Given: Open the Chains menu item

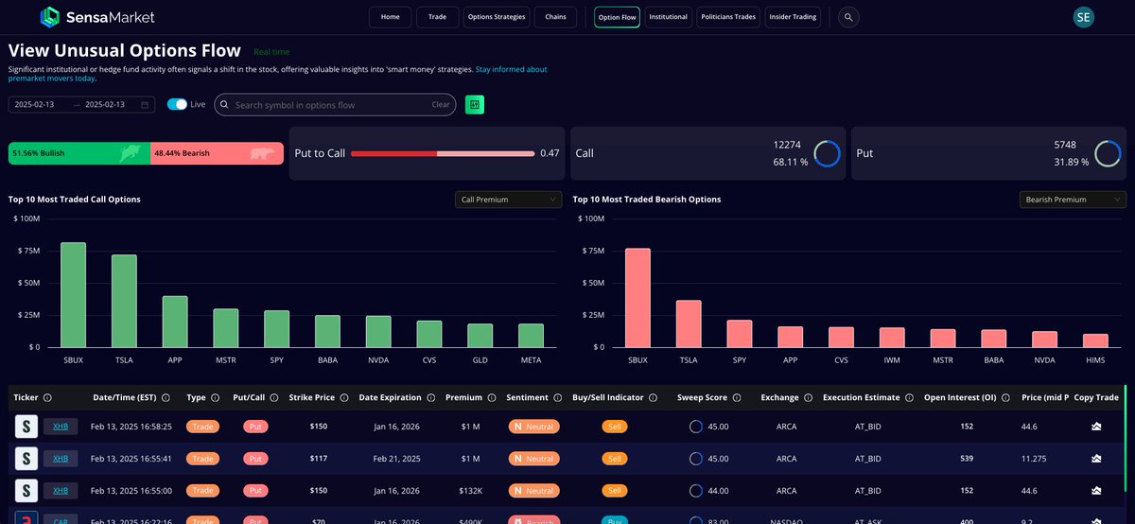Looking at the screenshot, I should 556,17.
